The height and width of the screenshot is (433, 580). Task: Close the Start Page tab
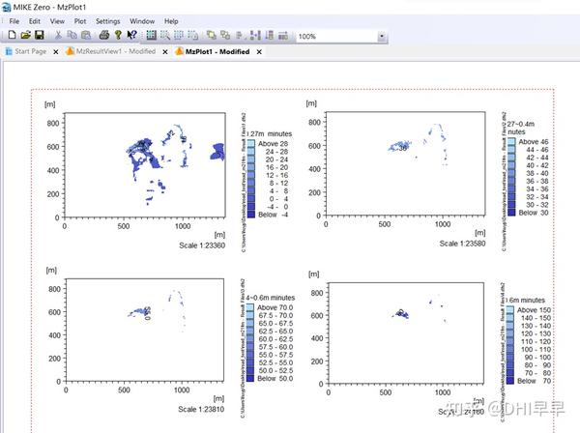(56, 52)
